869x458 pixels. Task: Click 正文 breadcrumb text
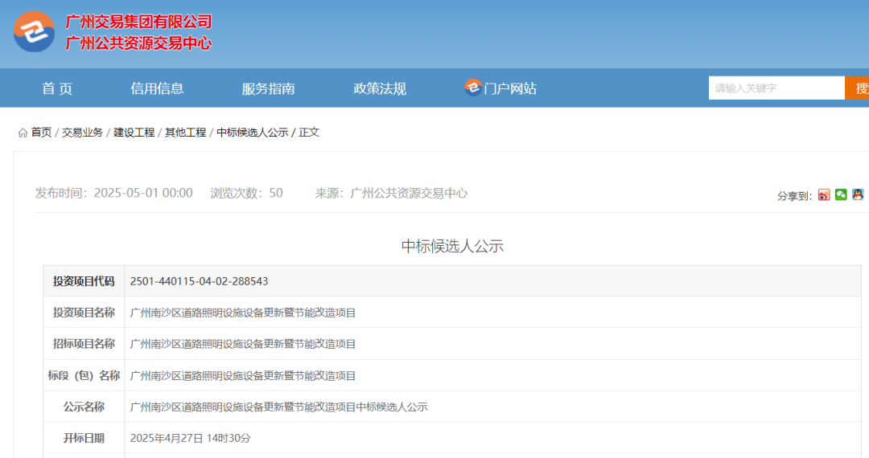[x=309, y=133]
